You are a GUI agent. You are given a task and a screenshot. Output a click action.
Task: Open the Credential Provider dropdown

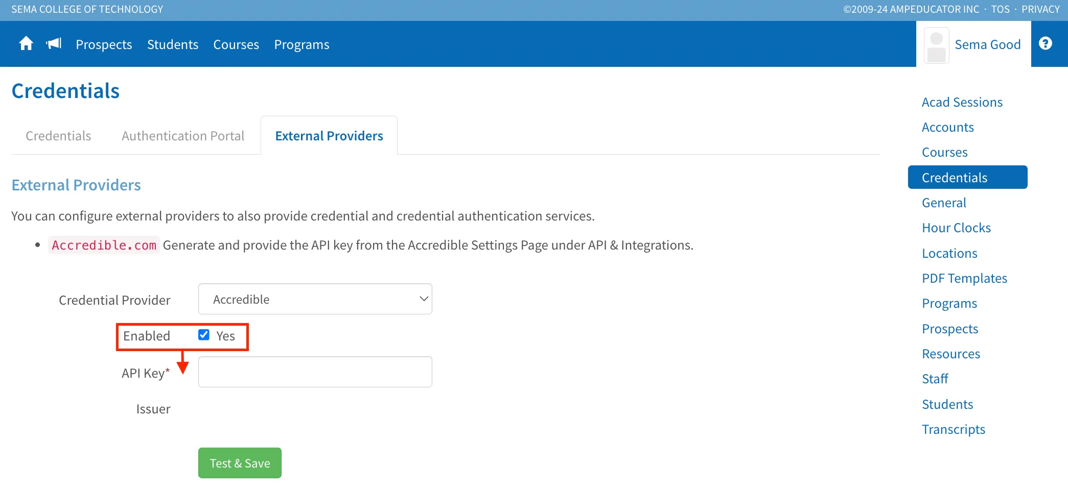tap(315, 299)
